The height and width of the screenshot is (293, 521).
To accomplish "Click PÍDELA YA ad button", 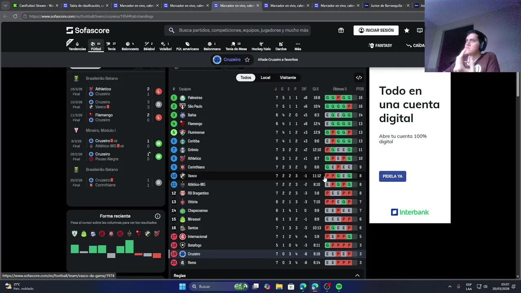I will [x=392, y=176].
